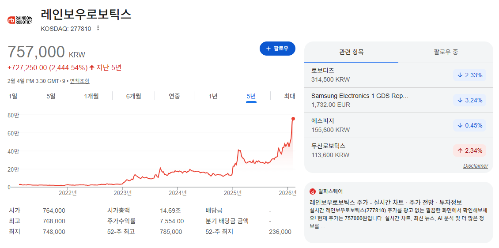Click the 최저 value 748,000
Viewport: 499px width, 248px height.
pyautogui.click(x=54, y=232)
